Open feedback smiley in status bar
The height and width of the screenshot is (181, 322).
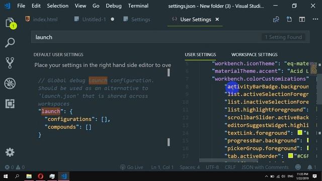click(x=298, y=167)
